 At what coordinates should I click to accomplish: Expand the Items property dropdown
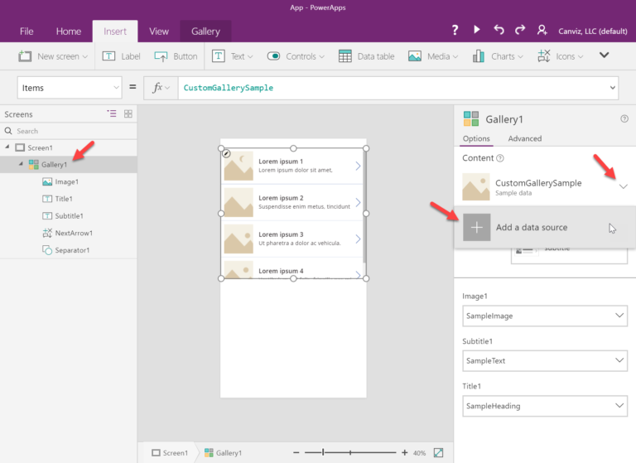[115, 88]
